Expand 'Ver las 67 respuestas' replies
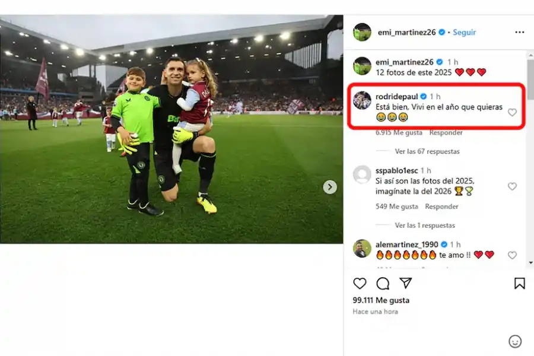 tap(427, 151)
